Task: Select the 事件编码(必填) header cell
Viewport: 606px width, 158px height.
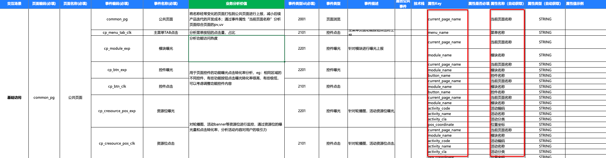Action: click(x=117, y=4)
